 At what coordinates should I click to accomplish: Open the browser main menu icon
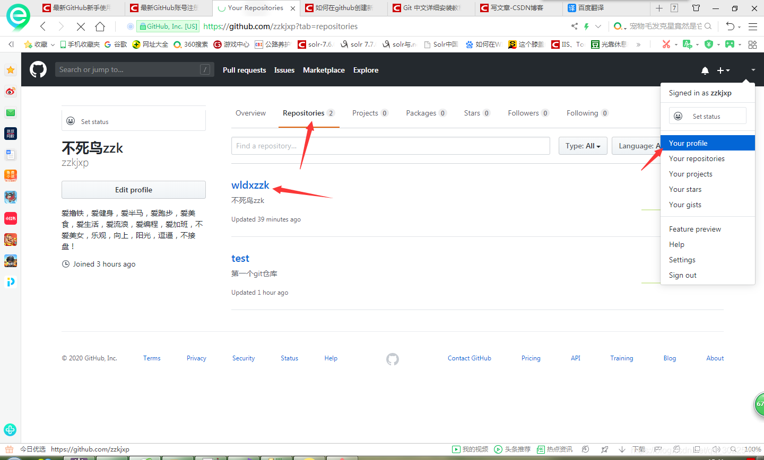tap(753, 26)
